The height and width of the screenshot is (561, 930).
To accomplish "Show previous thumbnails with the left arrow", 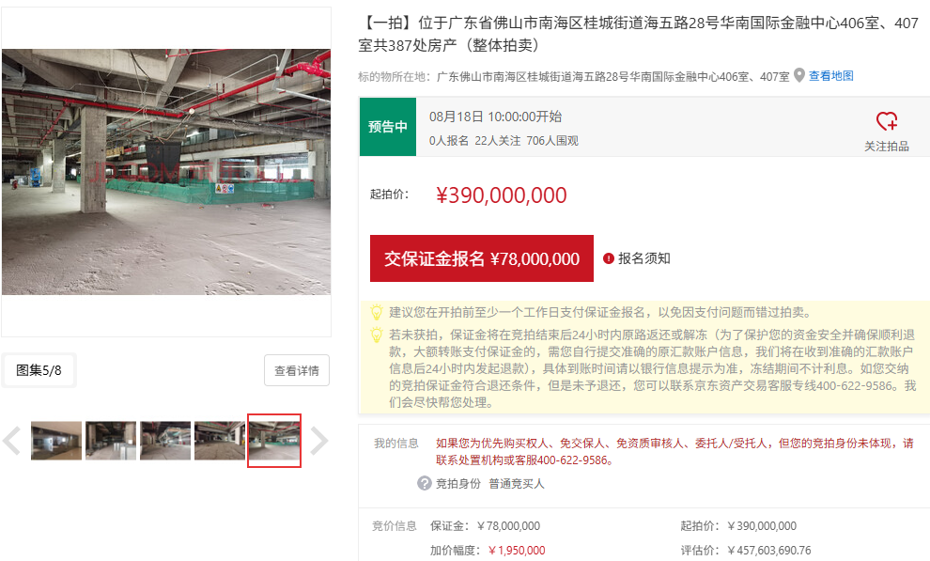I will 11,441.
